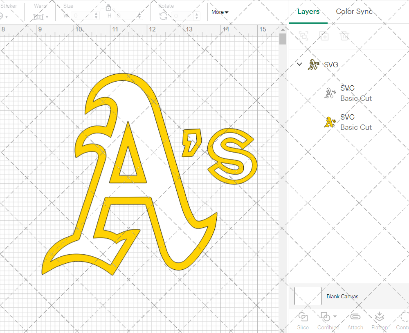Click the white layer's A's thumbnail
The height and width of the screenshot is (333, 409).
[x=330, y=93]
